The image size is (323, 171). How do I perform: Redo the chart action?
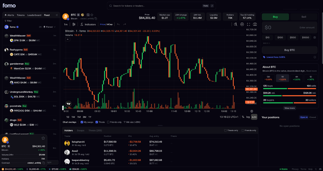point(125,24)
